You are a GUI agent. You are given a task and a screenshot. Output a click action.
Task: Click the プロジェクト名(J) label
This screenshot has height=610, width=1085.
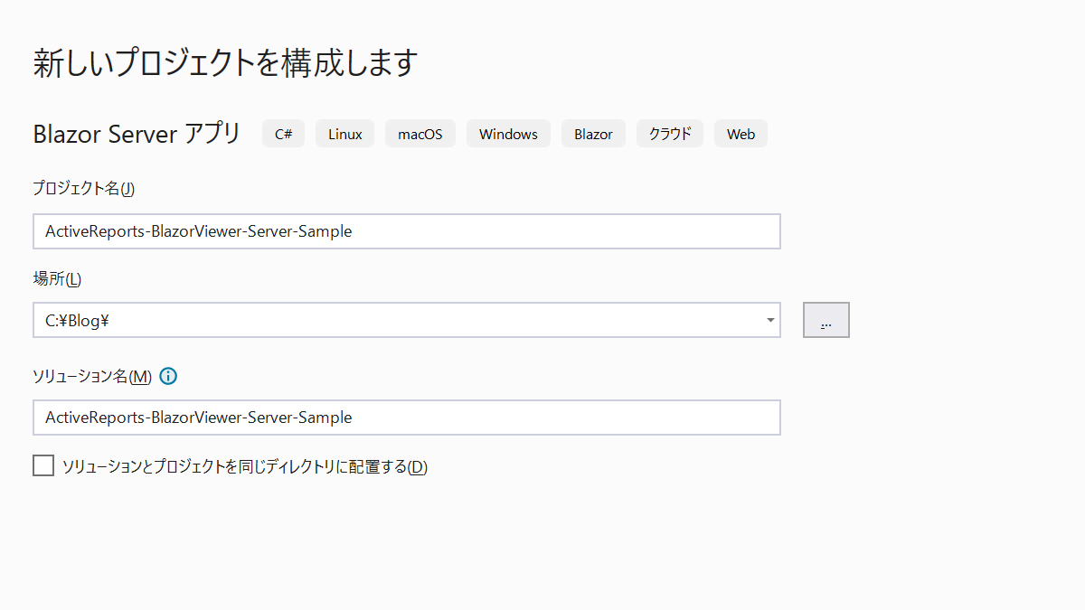coord(83,189)
